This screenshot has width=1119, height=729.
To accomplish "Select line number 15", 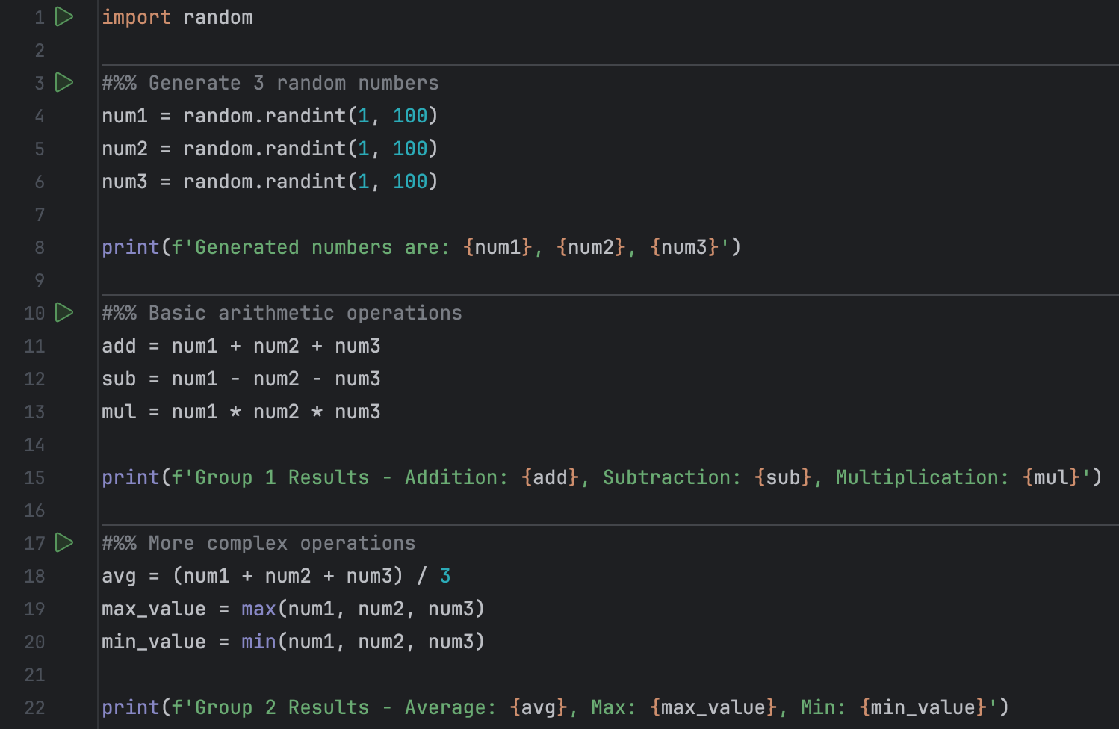I will click(34, 477).
